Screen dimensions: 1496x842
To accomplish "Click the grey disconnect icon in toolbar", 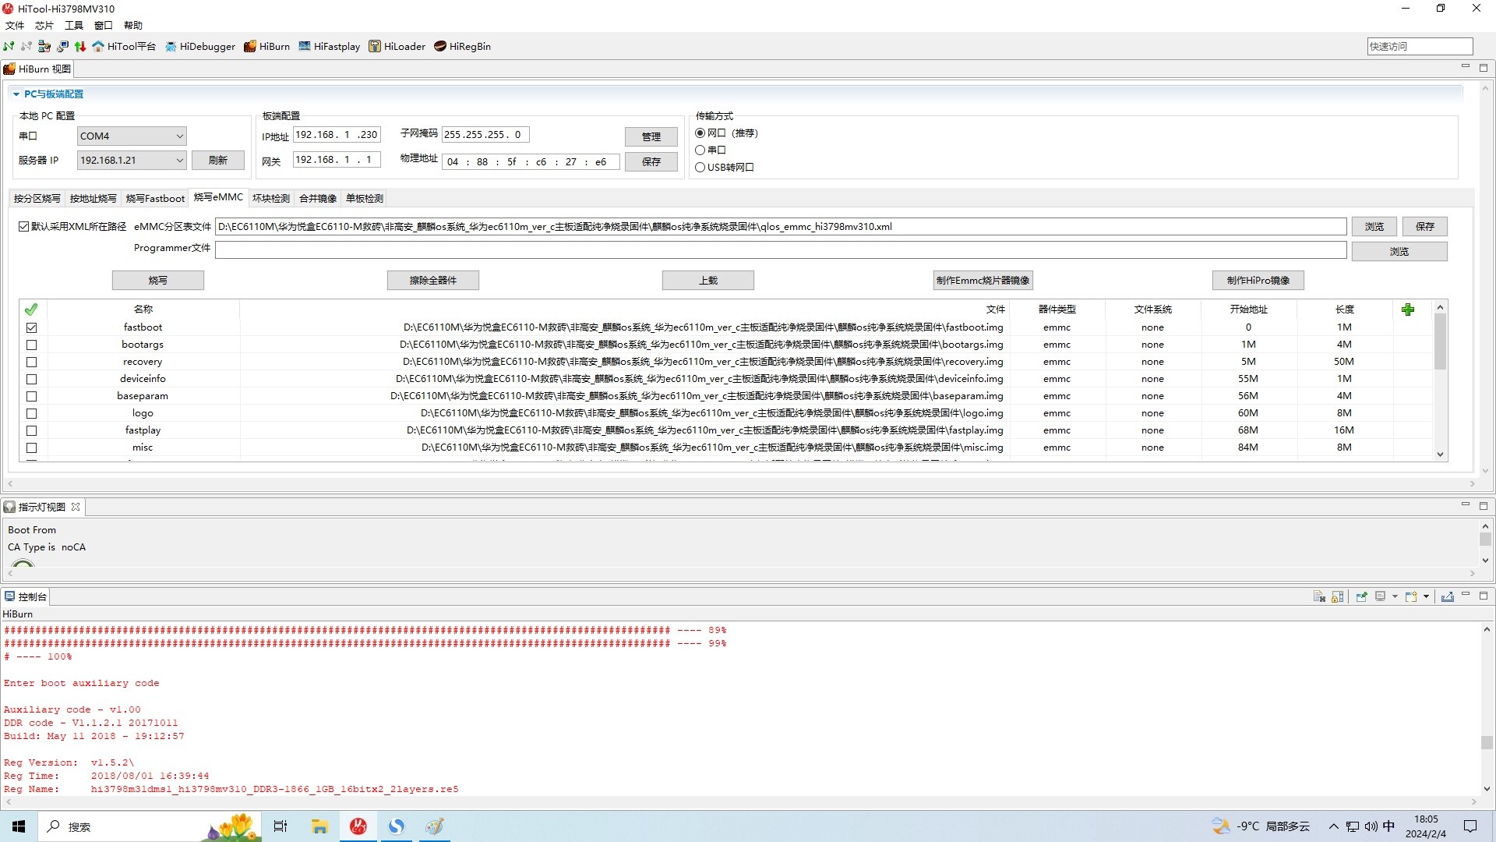I will [x=26, y=46].
